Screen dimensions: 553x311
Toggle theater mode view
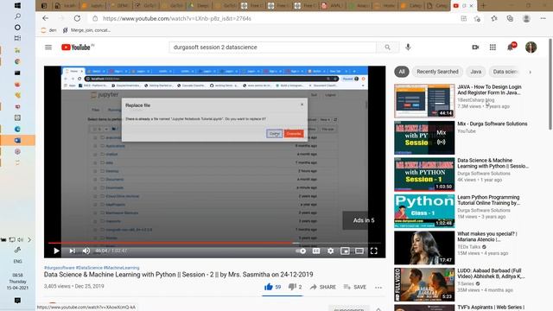click(359, 251)
